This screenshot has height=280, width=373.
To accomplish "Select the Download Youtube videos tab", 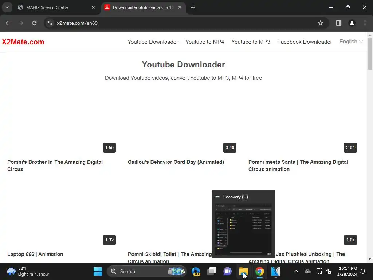I will tap(143, 7).
